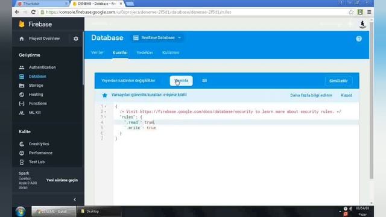This screenshot has width=386, height=217.
Task: Select the first browser tab
Action: click(x=42, y=4)
